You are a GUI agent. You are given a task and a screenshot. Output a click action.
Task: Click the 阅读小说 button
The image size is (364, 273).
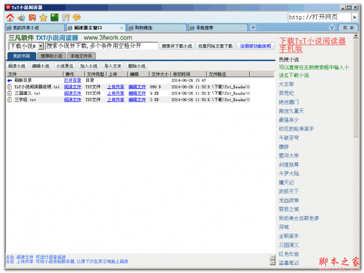(x=17, y=66)
